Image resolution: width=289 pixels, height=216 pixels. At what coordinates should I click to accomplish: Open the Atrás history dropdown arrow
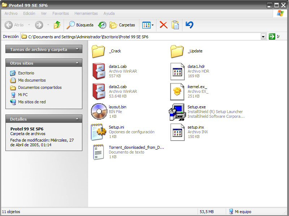[x=29, y=25]
